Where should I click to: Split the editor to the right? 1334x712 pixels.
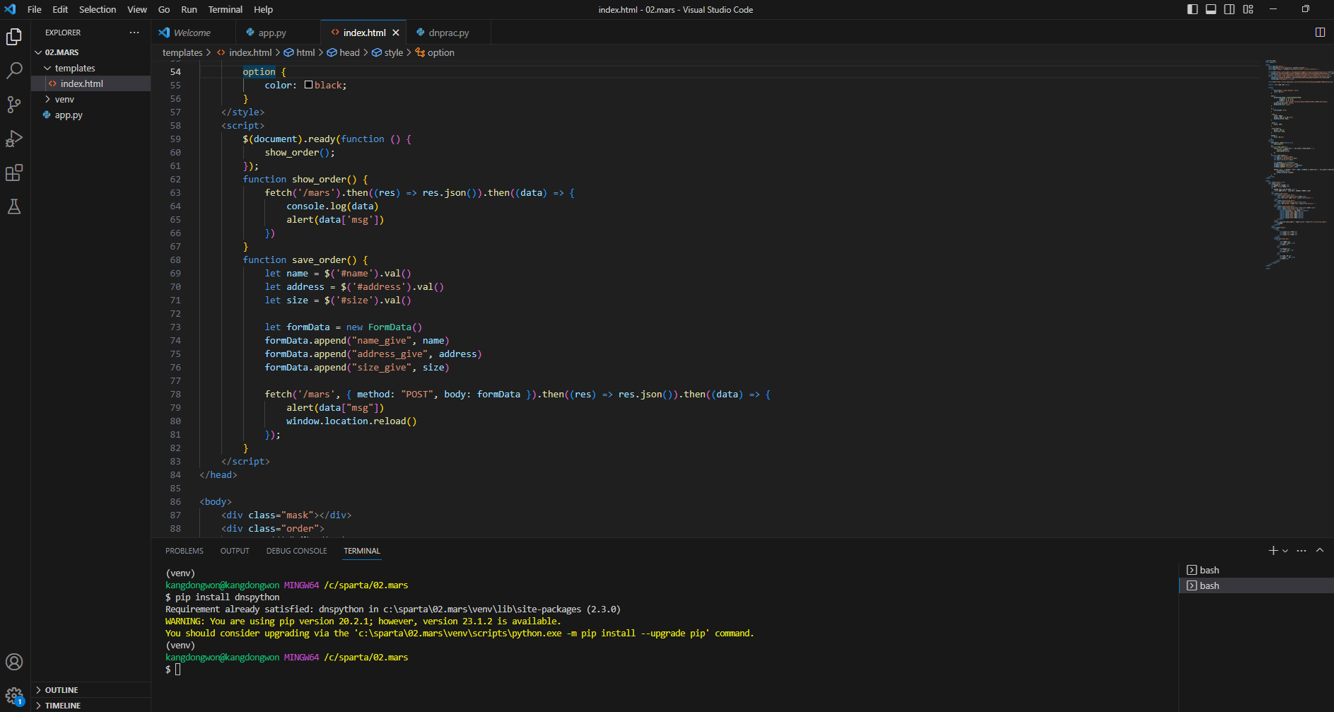pyautogui.click(x=1320, y=33)
